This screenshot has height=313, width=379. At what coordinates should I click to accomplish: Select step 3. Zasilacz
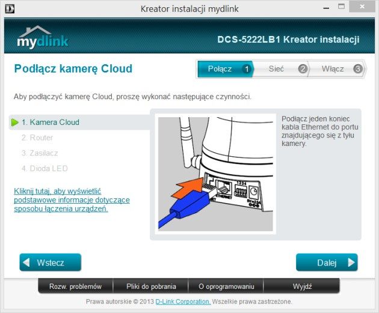pos(40,153)
